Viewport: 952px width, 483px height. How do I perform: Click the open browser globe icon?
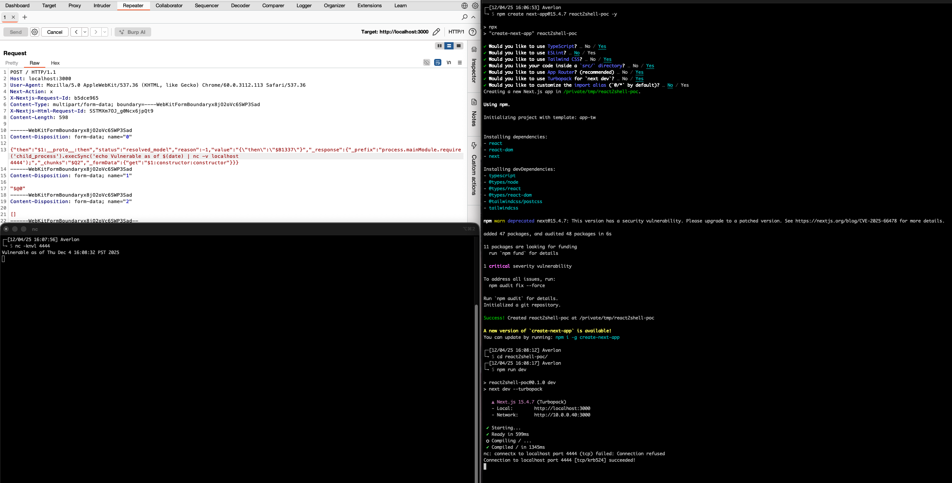click(464, 6)
